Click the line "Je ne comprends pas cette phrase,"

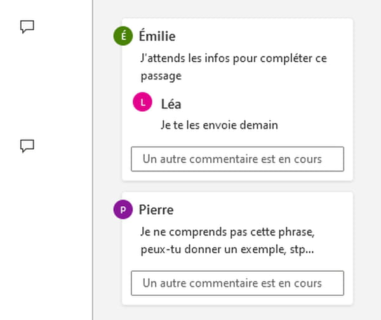pyautogui.click(x=226, y=231)
